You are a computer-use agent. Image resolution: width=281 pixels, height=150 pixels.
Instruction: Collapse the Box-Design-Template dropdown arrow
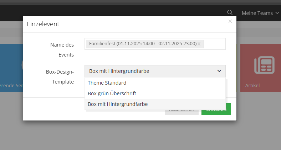coord(219,71)
